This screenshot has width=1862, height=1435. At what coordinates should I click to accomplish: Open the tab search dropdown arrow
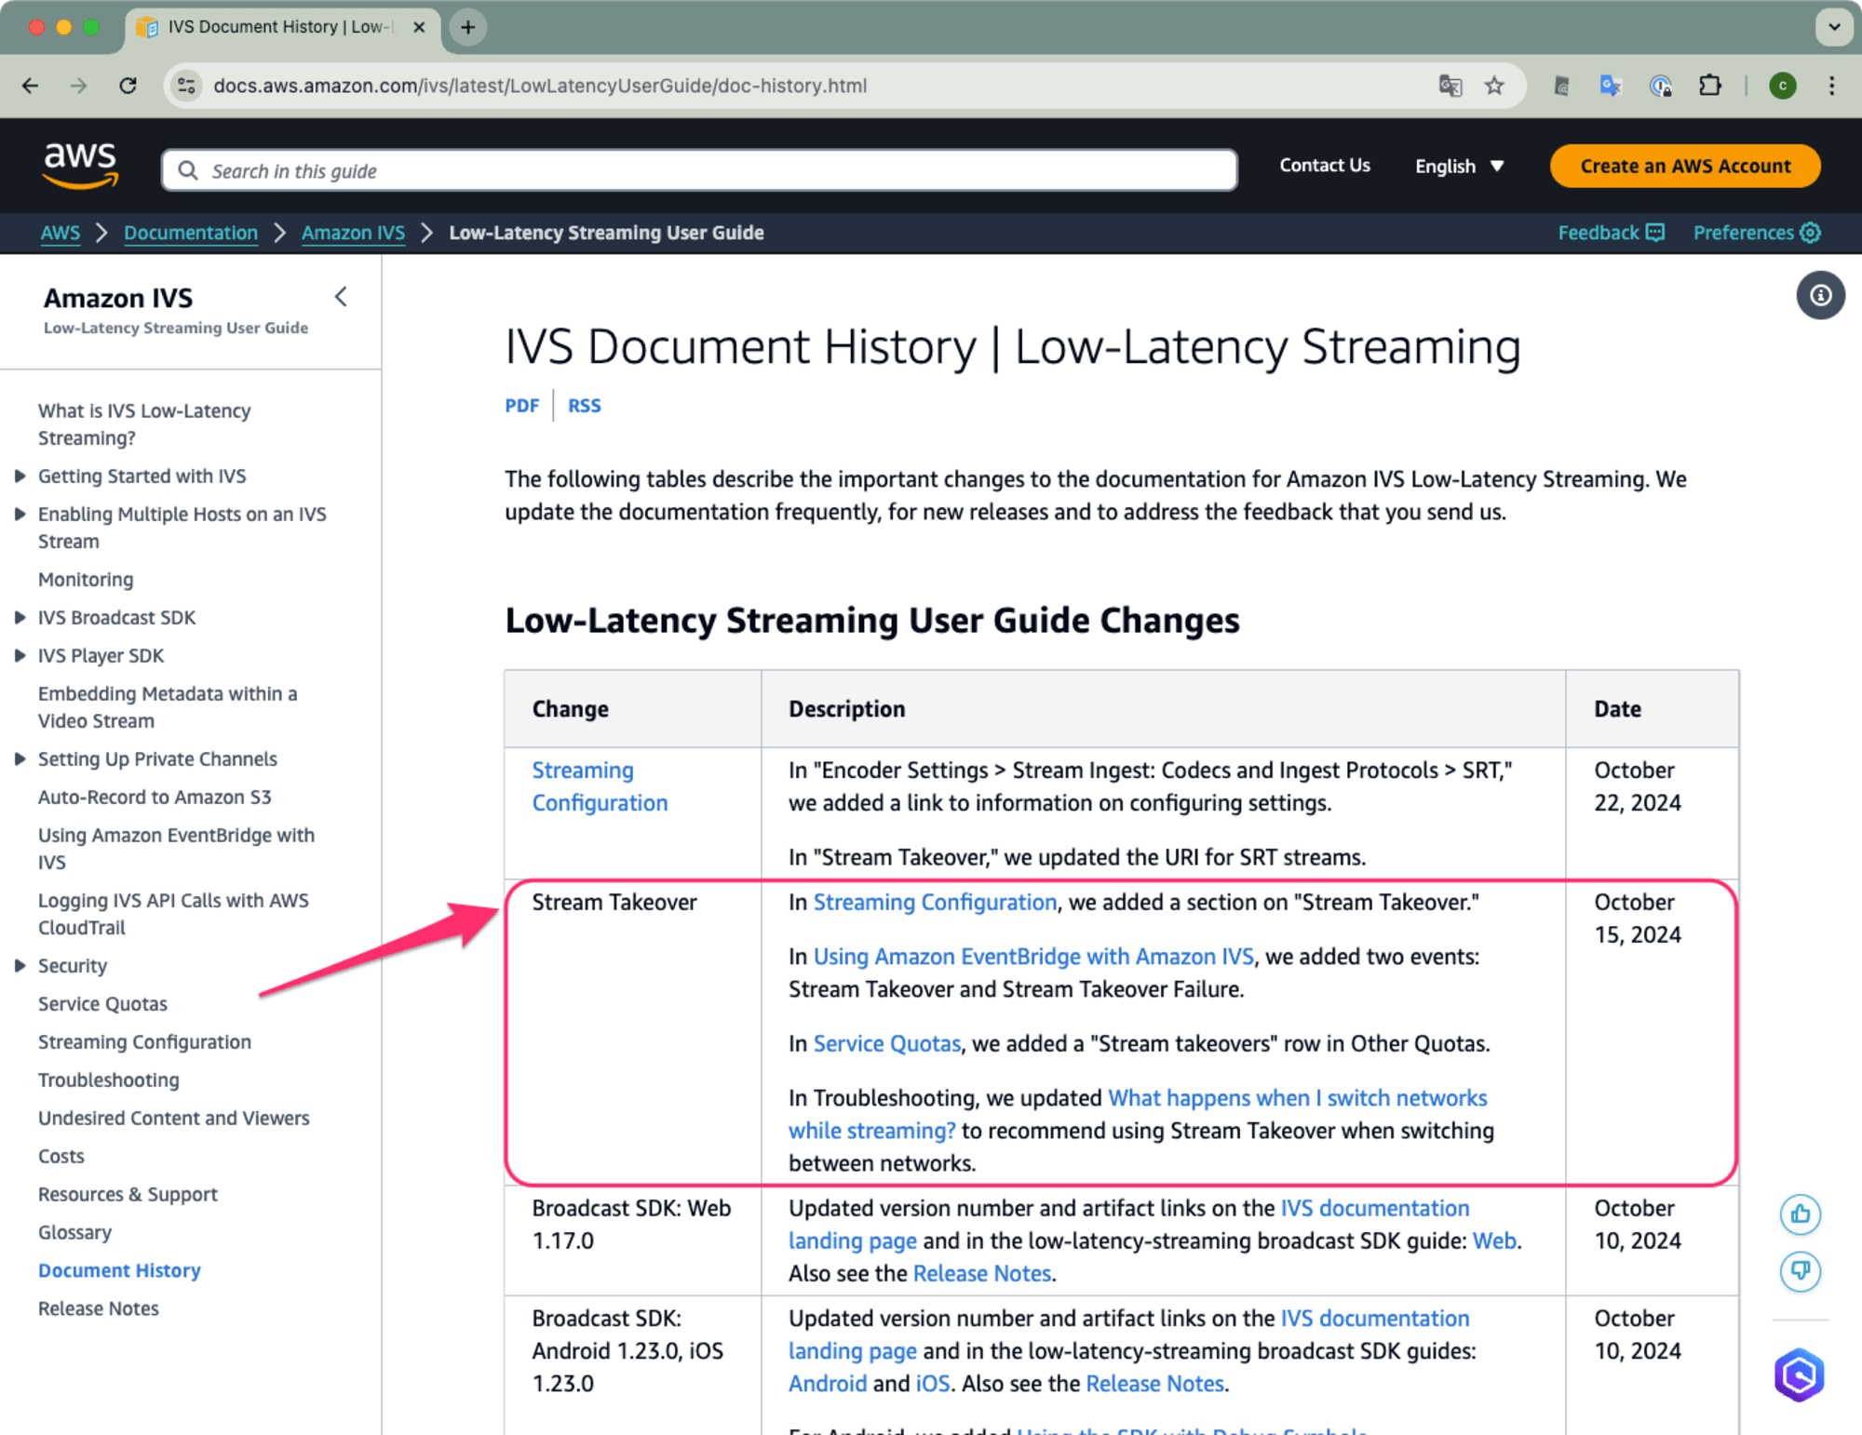pos(1834,27)
